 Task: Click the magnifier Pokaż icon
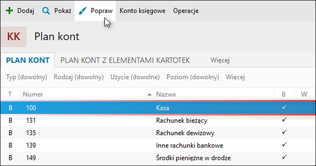click(46, 11)
